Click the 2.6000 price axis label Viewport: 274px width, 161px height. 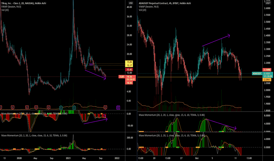pos(267,8)
